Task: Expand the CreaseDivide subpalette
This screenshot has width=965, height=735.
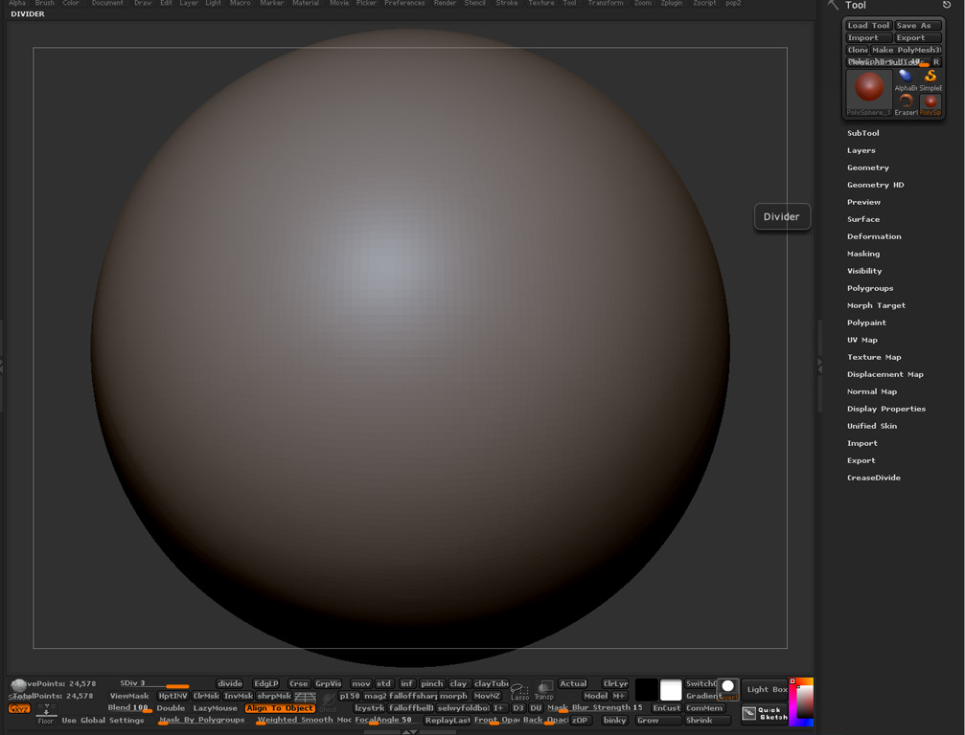Action: [874, 477]
